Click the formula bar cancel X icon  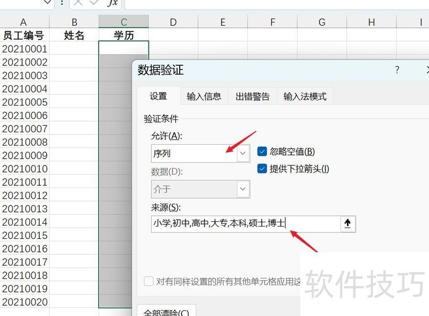click(78, 3)
